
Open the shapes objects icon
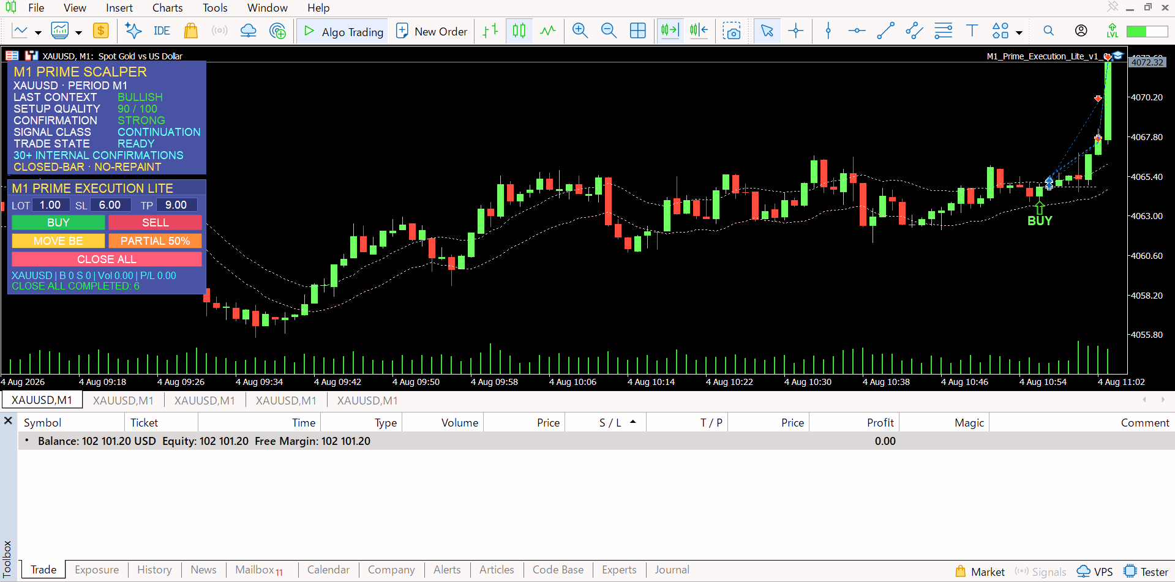click(1000, 31)
